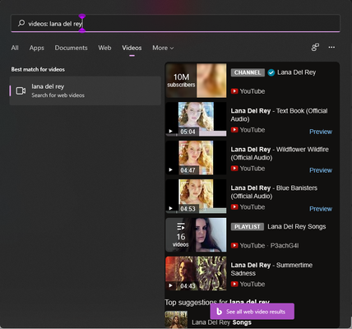
Task: Click YouTube icon under the channel result
Action: tap(234, 91)
